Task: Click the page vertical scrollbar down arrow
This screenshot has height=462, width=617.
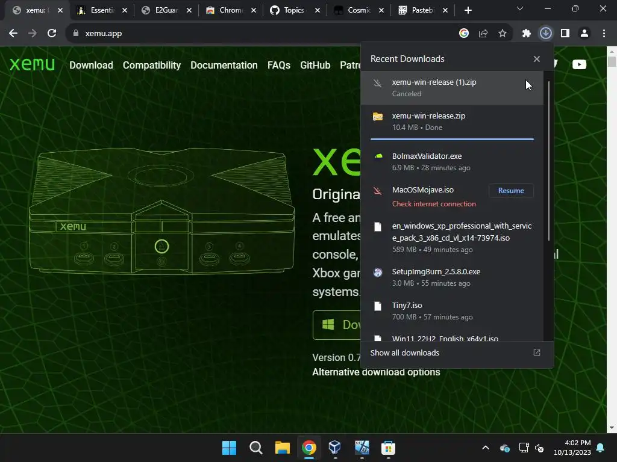Action: [x=612, y=428]
